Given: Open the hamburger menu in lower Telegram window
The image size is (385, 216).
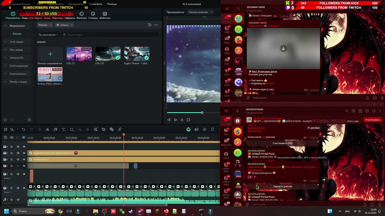Looking at the screenshot, I should pyautogui.click(x=226, y=111).
